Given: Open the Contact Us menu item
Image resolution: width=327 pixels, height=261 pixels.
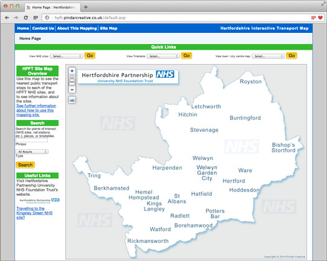Looking at the screenshot, I should (43, 29).
